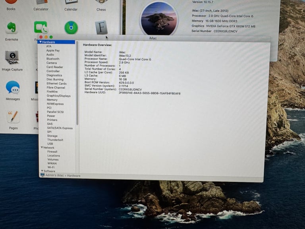Click the Hardware entry in path bar
305x229 pixels.
73,176
